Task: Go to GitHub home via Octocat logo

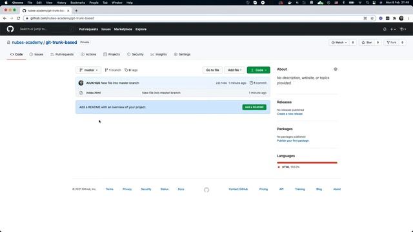Action: point(10,29)
